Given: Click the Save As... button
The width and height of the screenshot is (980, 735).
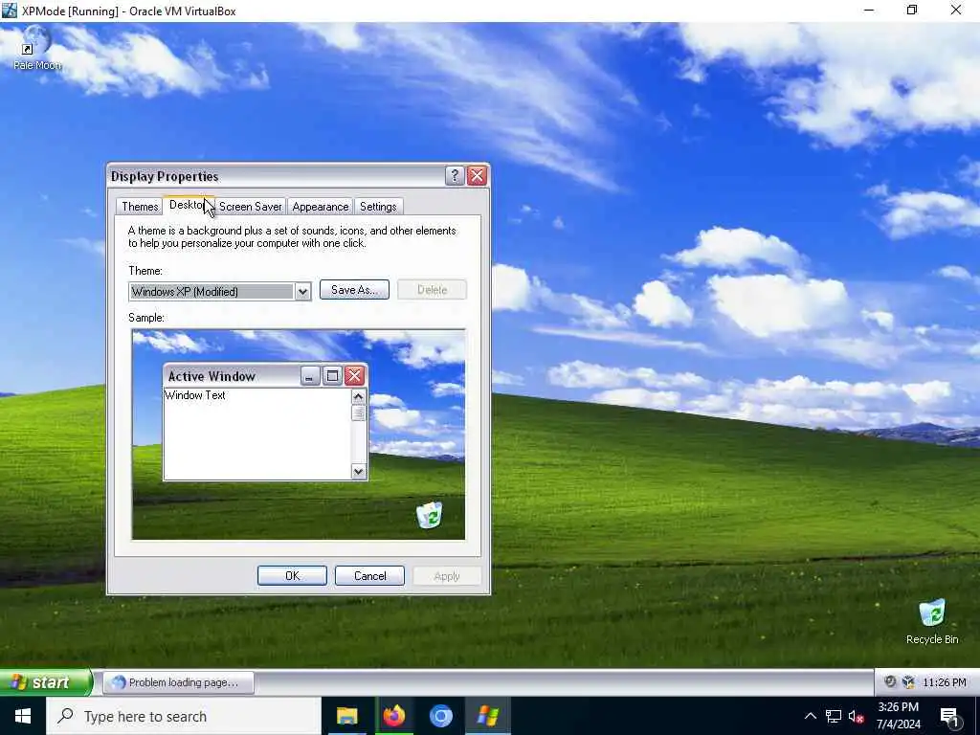Looking at the screenshot, I should coord(354,290).
